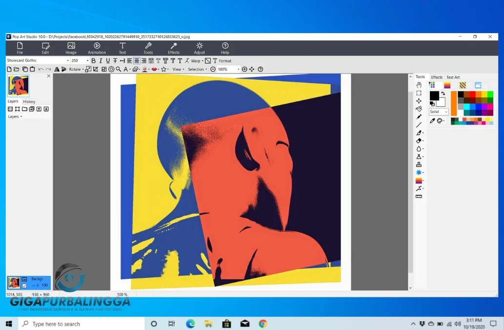Select the Eraser tool
Image resolution: width=504 pixels, height=330 pixels.
[419, 140]
